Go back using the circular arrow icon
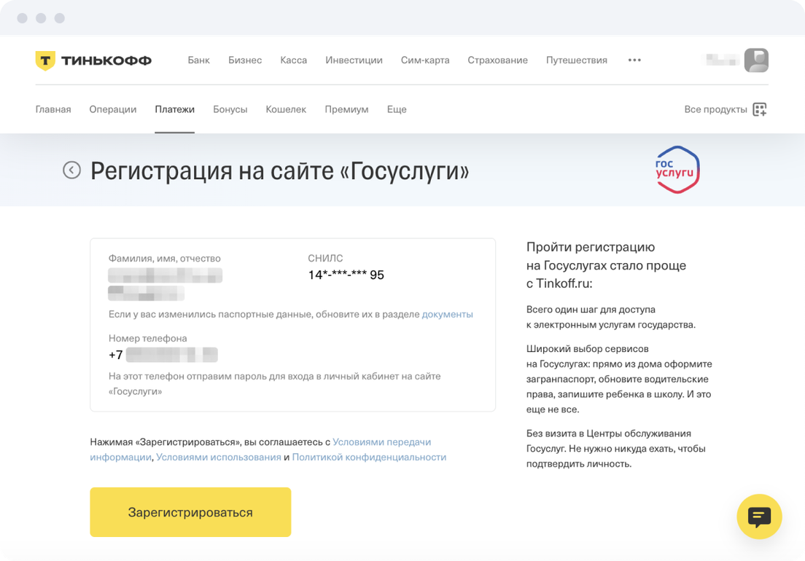Image resolution: width=805 pixels, height=561 pixels. pos(72,170)
